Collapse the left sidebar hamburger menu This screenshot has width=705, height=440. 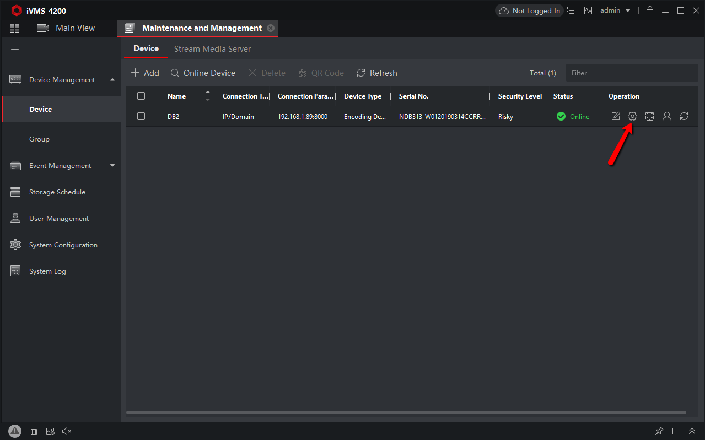[15, 52]
